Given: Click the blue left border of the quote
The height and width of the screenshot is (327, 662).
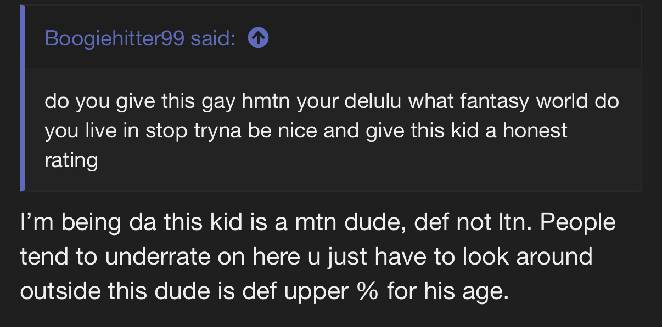Looking at the screenshot, I should (22, 99).
